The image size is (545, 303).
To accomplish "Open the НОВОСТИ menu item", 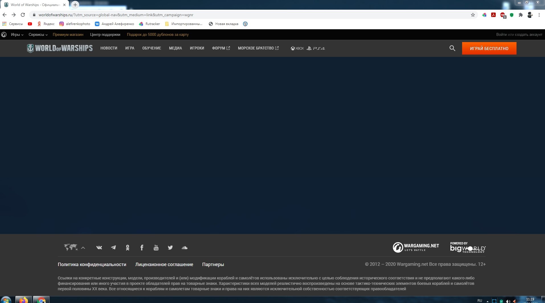I will [109, 48].
